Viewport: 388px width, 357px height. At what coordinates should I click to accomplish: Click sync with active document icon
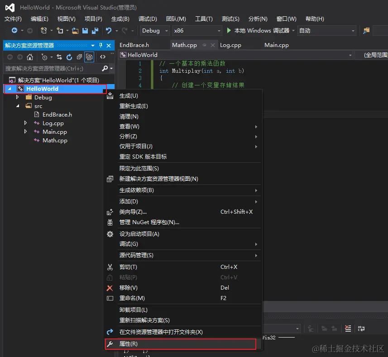(x=59, y=57)
